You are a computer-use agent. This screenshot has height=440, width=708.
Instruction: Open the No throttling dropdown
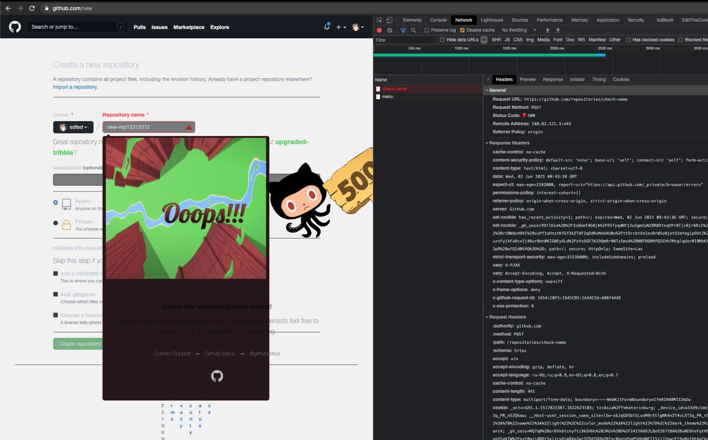pos(519,30)
